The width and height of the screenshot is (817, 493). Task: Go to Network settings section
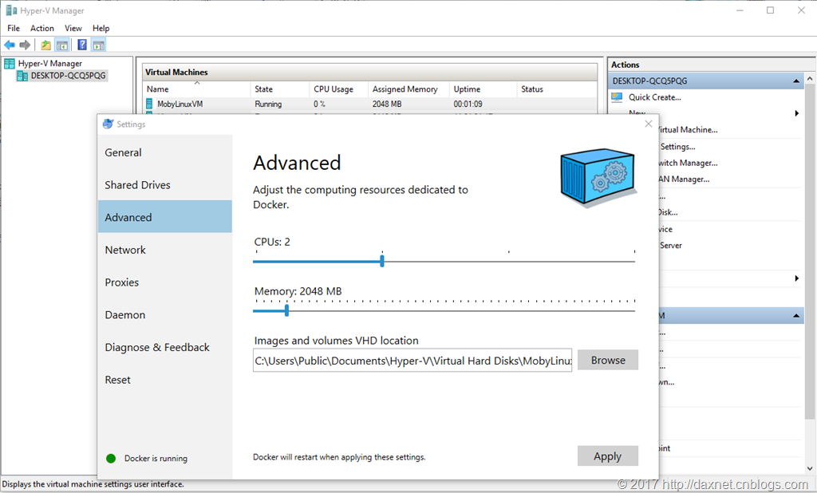[x=164, y=250]
